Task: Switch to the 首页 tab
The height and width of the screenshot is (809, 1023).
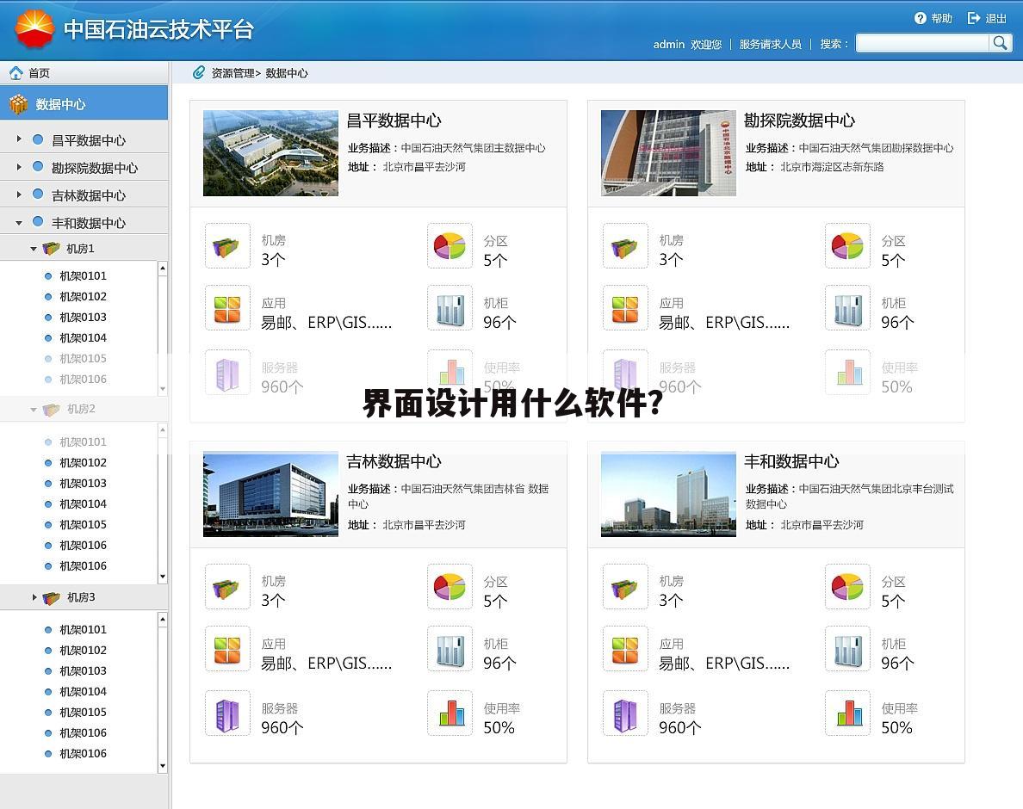Action: point(39,72)
